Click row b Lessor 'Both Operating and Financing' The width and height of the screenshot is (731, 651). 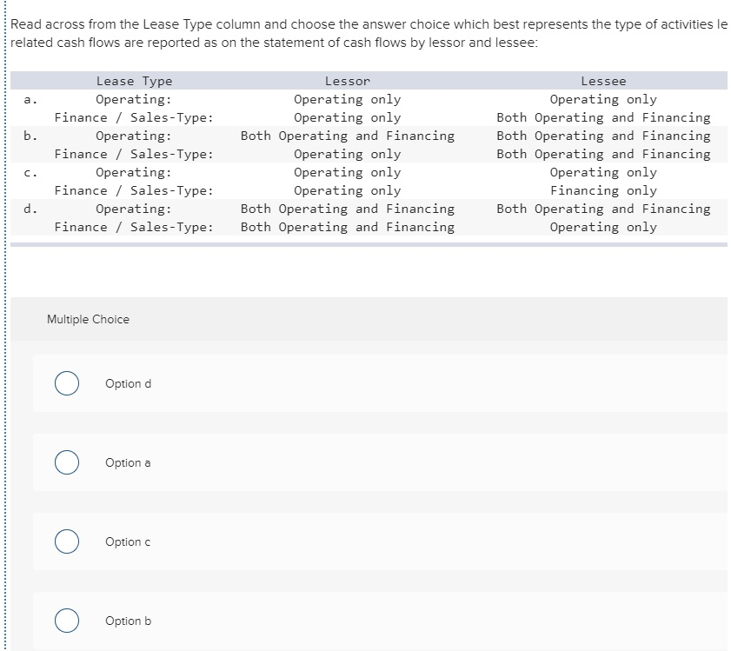pyautogui.click(x=348, y=136)
